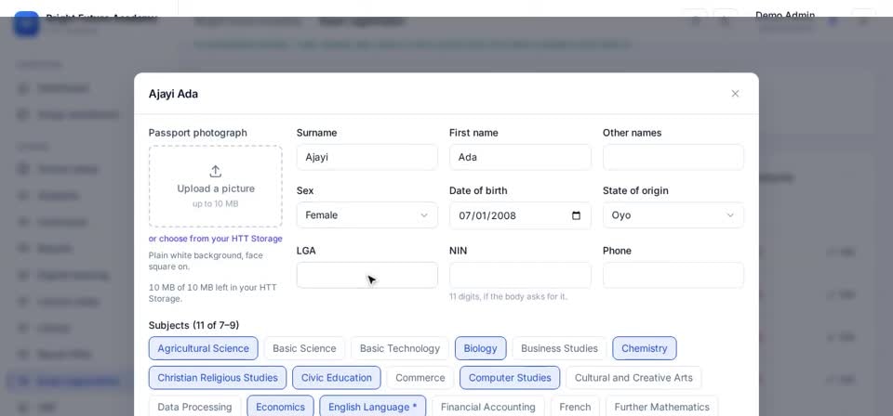Viewport: 893px width, 416px height.
Task: Close the Ajayi Ada dialog
Action: pos(735,94)
